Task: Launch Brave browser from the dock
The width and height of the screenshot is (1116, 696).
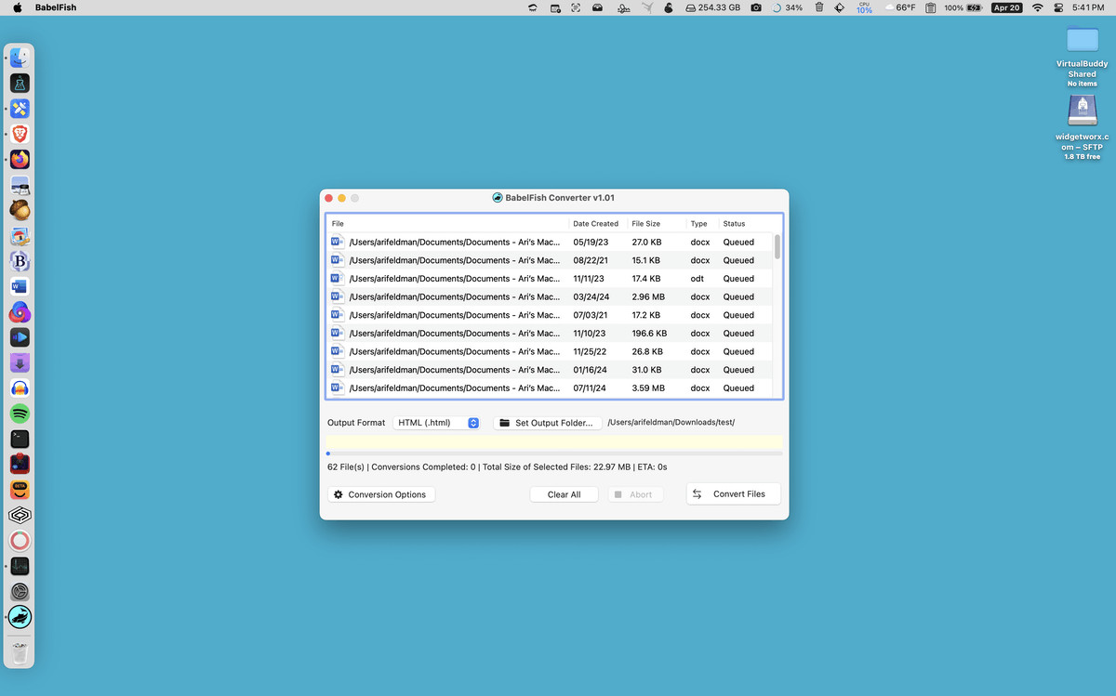Action: 20,134
